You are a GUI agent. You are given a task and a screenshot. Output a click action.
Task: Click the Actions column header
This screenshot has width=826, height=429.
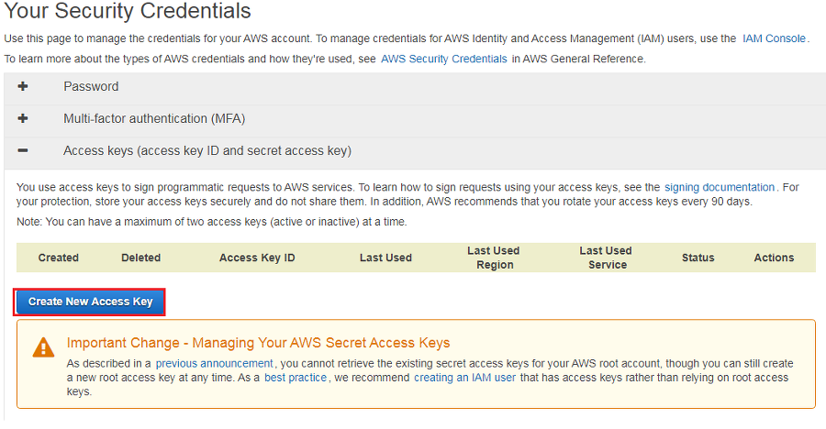[x=774, y=258]
